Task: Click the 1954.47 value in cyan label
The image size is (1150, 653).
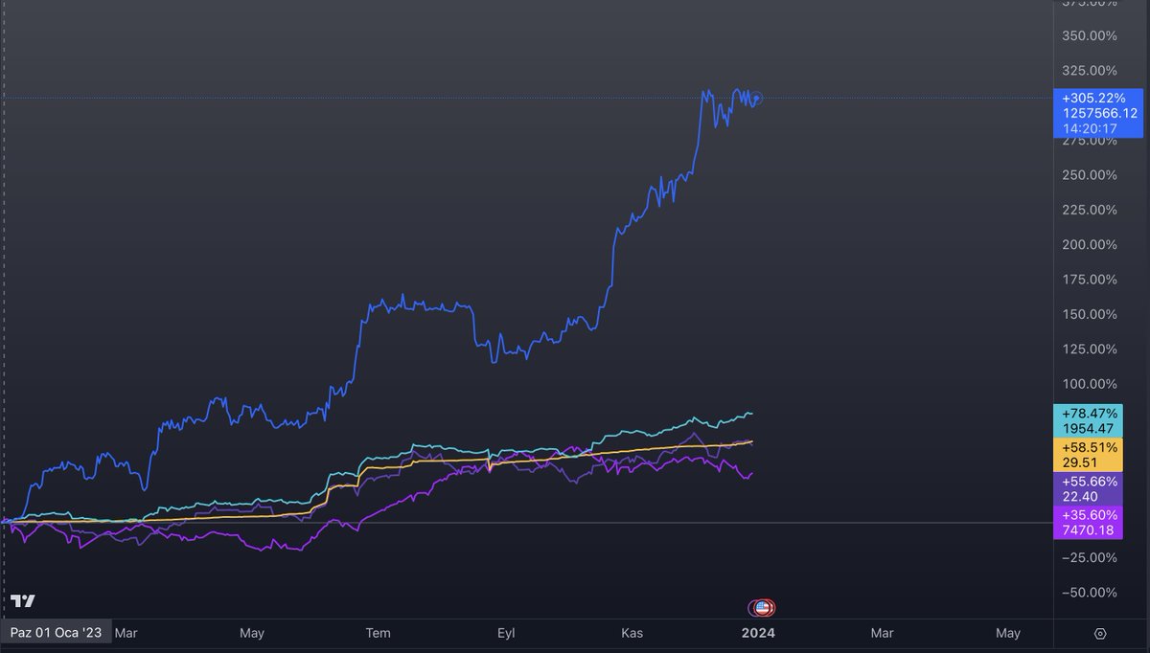Action: point(1090,429)
